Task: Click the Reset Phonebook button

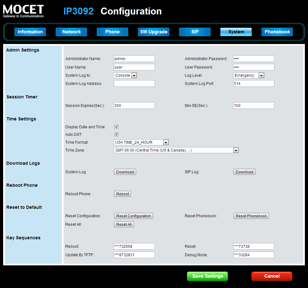Action: click(251, 216)
